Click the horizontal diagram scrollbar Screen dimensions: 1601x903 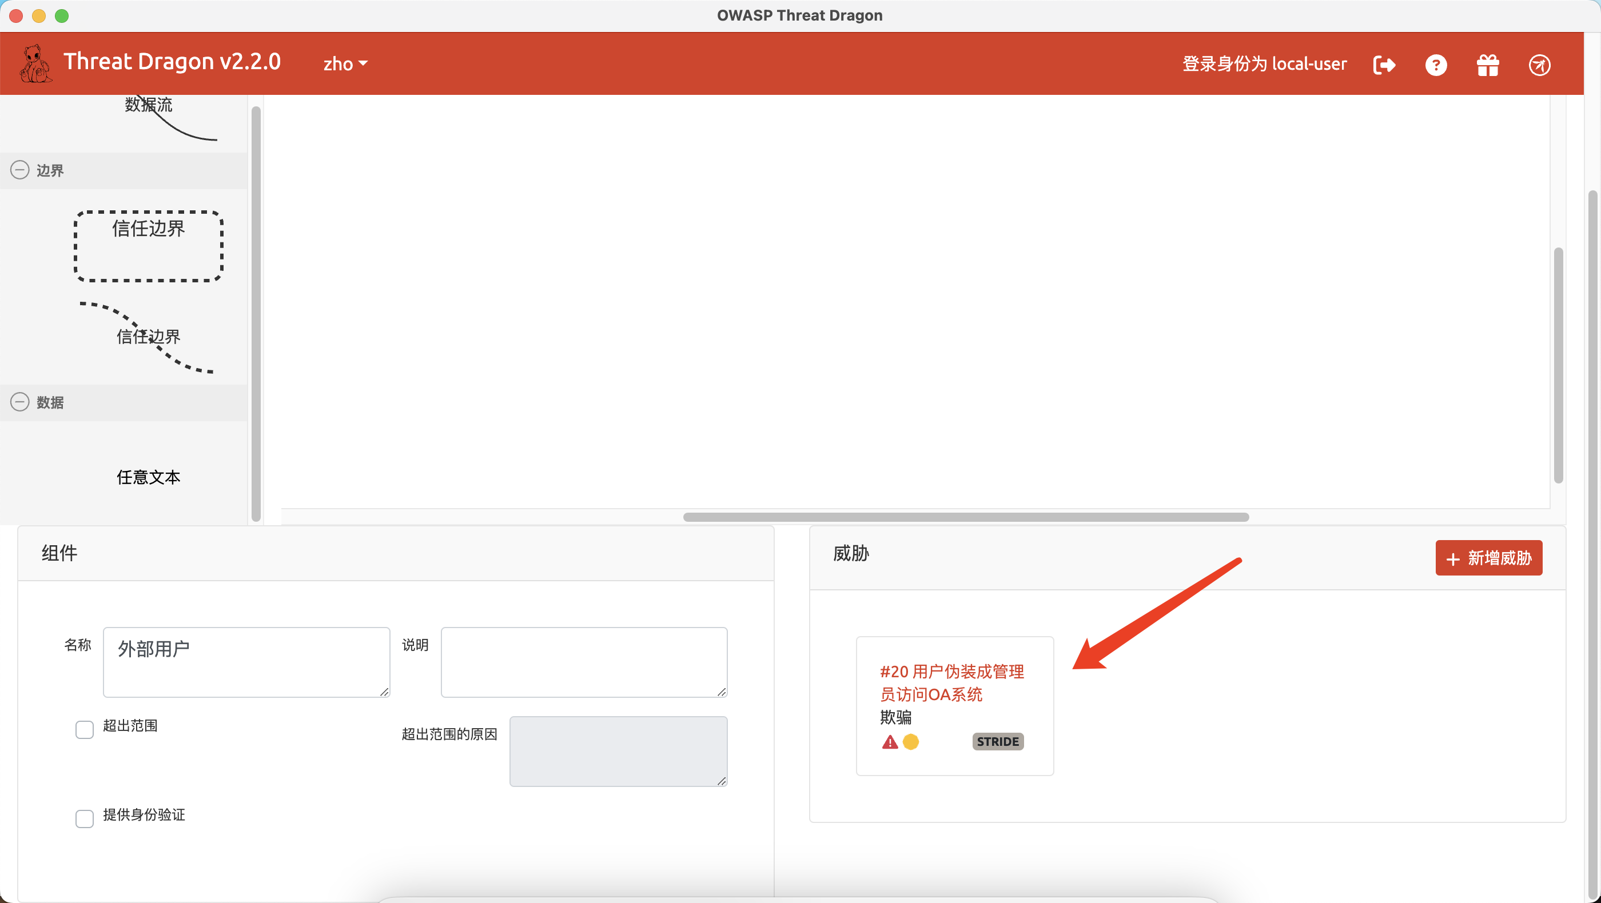click(x=965, y=517)
